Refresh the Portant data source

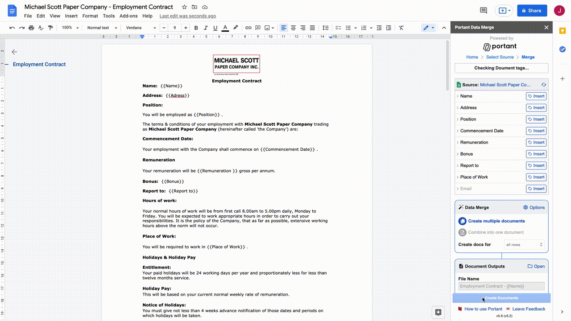543,85
